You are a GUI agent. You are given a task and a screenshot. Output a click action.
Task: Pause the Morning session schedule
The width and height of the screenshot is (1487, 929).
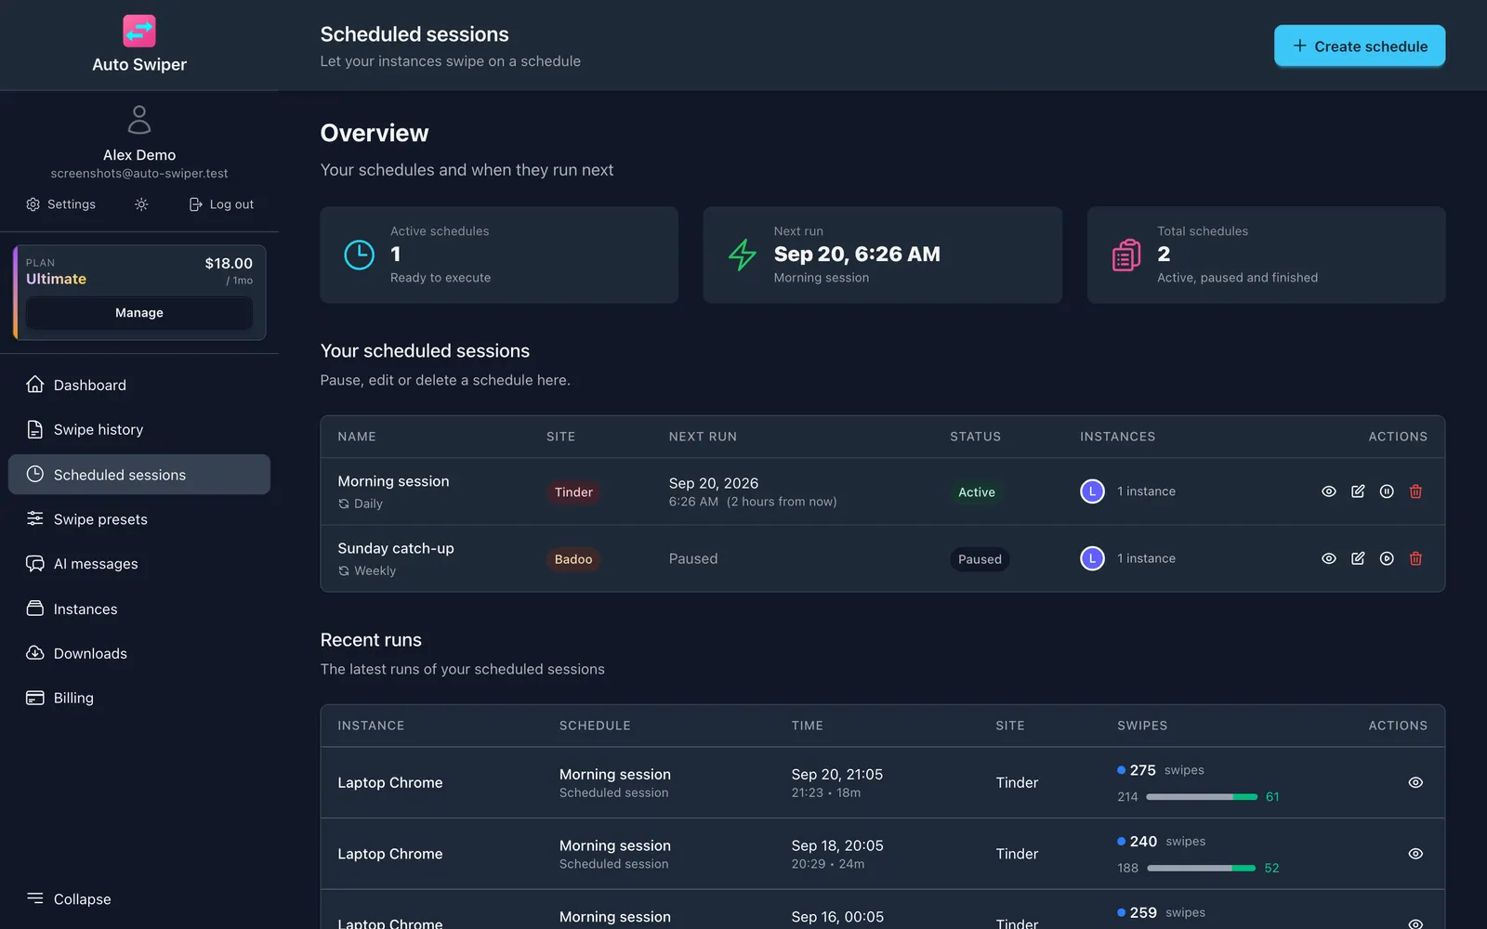click(1387, 491)
